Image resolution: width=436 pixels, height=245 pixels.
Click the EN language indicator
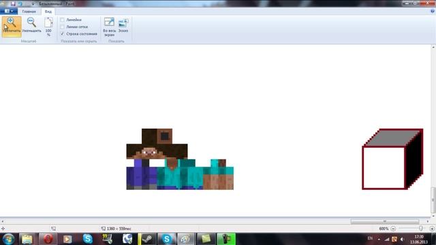point(370,238)
